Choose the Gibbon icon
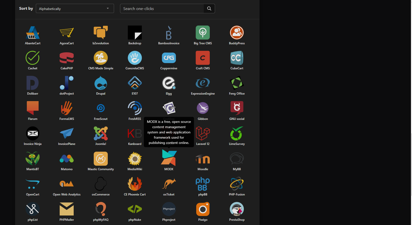412x225 pixels. [203, 108]
